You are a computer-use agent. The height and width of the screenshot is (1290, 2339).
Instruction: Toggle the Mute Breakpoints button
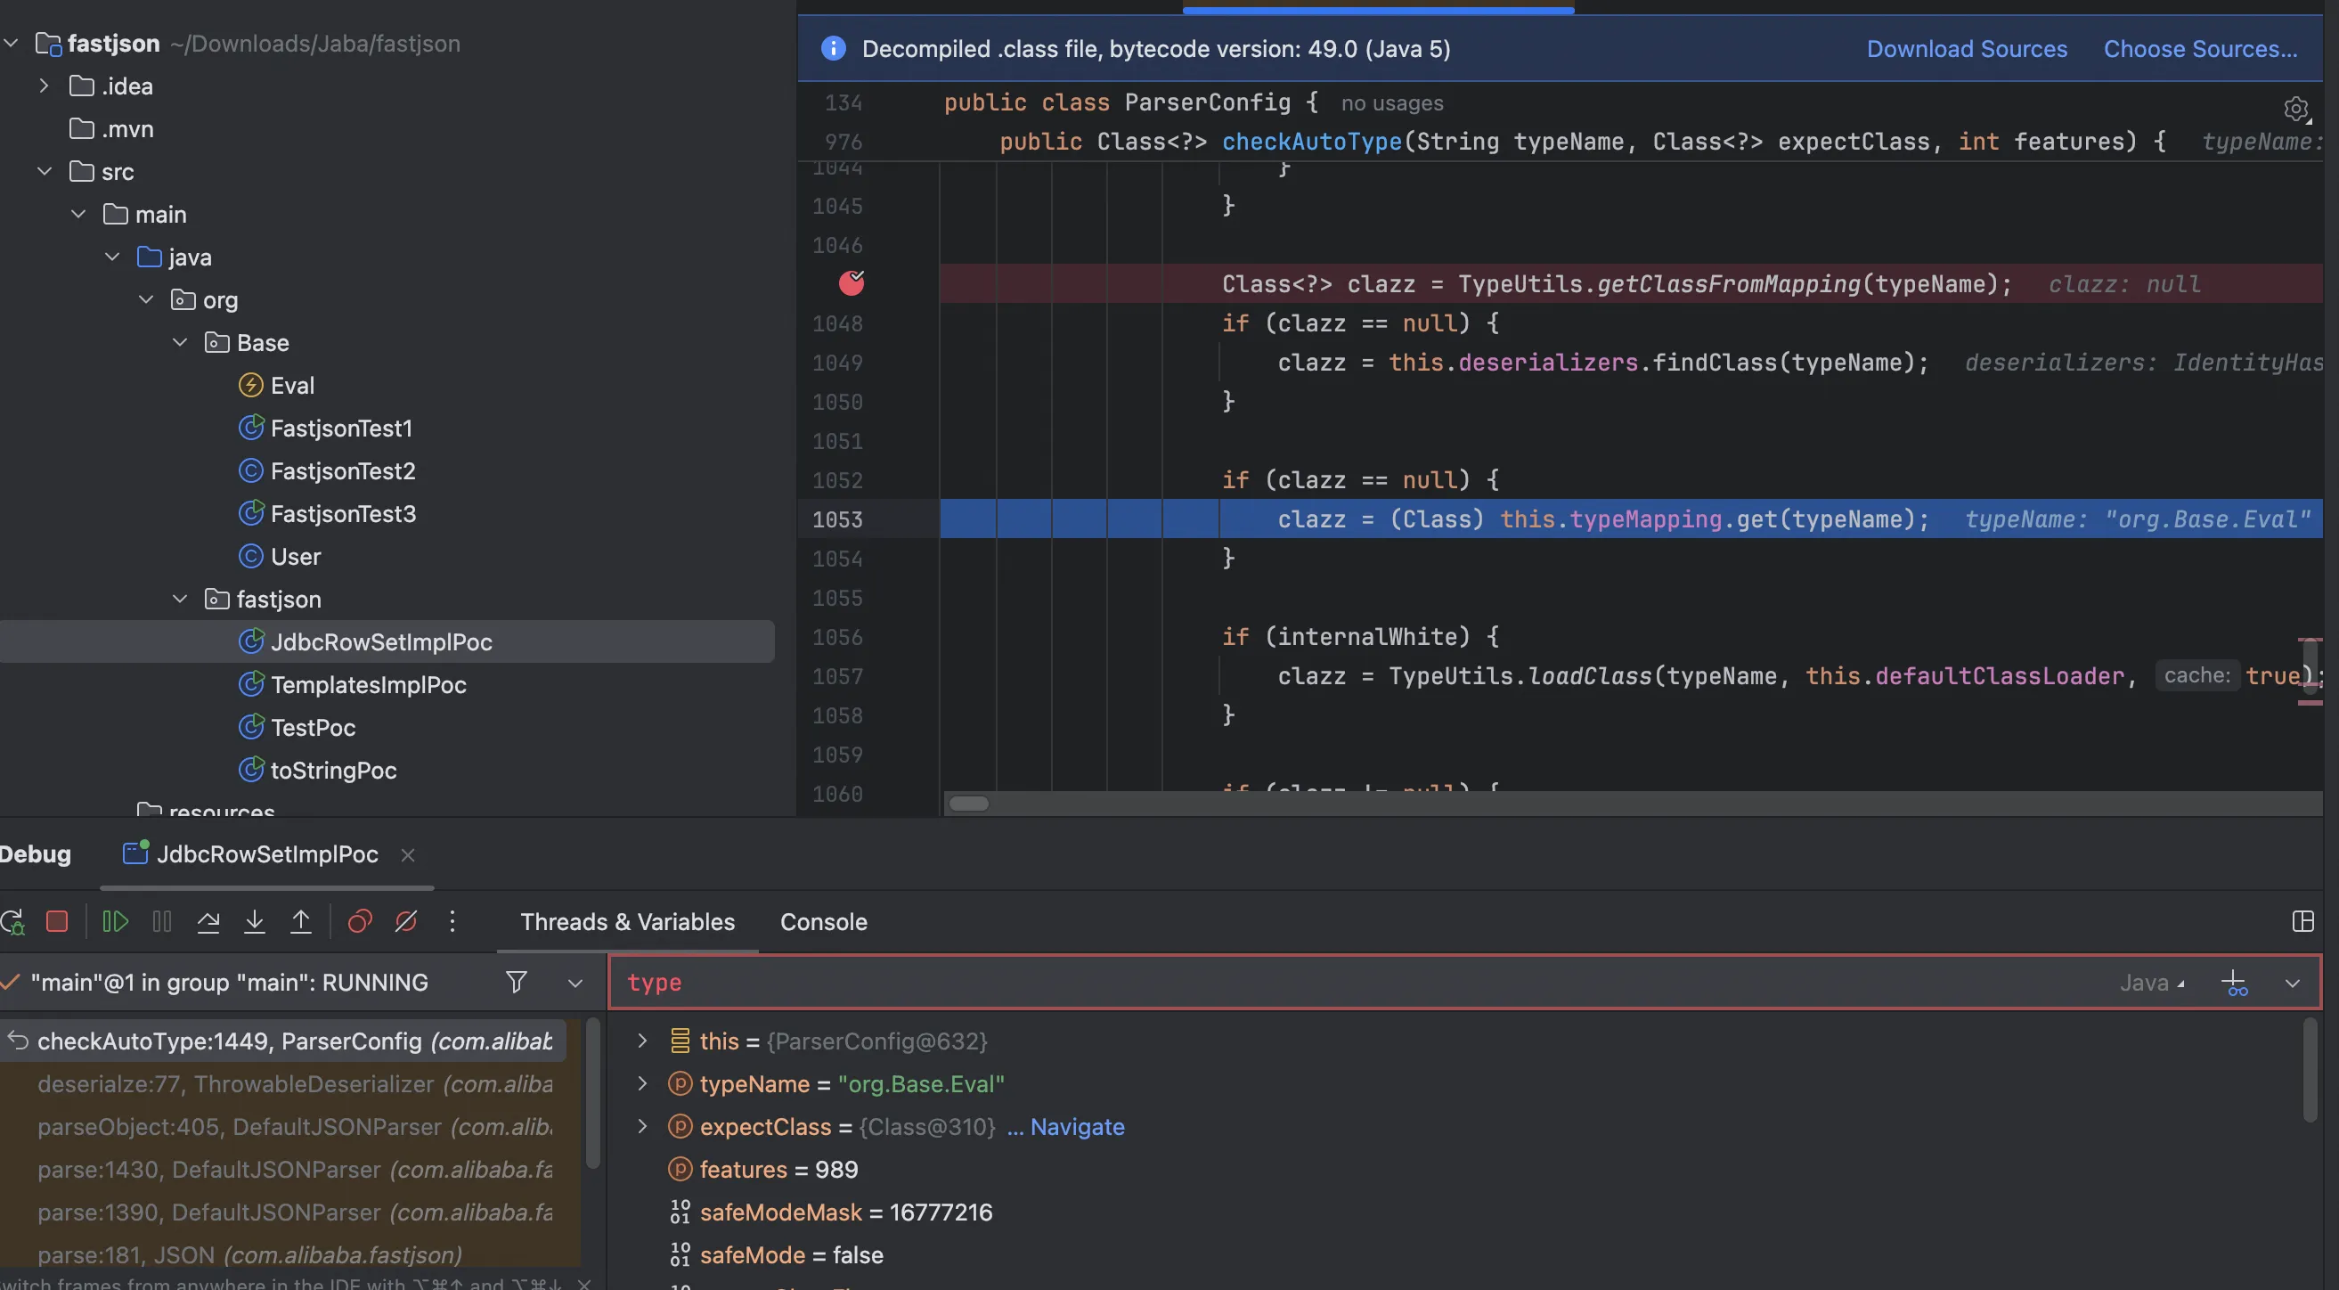tap(406, 922)
